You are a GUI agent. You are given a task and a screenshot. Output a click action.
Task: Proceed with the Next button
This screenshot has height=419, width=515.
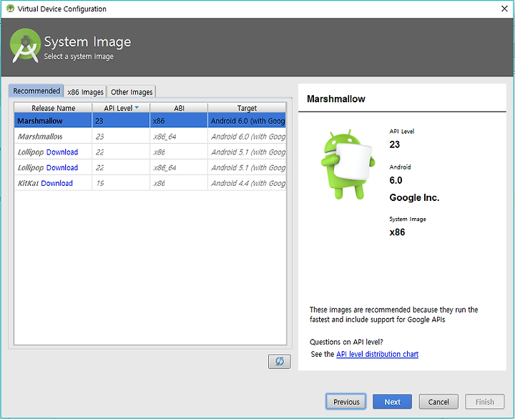(392, 402)
